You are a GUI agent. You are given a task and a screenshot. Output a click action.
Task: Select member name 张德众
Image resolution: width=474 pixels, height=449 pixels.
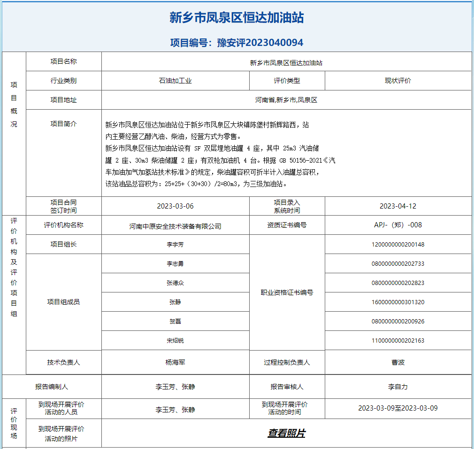(176, 283)
